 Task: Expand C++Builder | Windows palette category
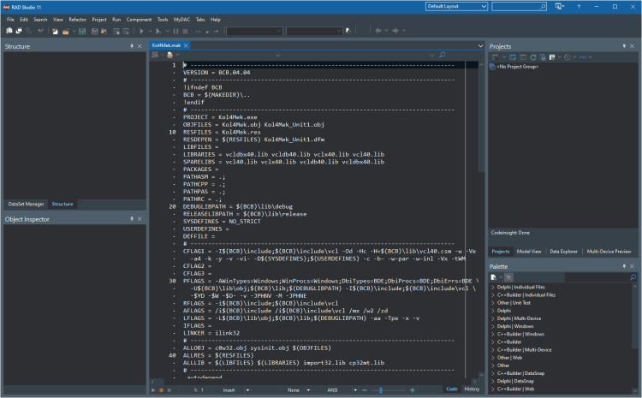tap(493, 334)
